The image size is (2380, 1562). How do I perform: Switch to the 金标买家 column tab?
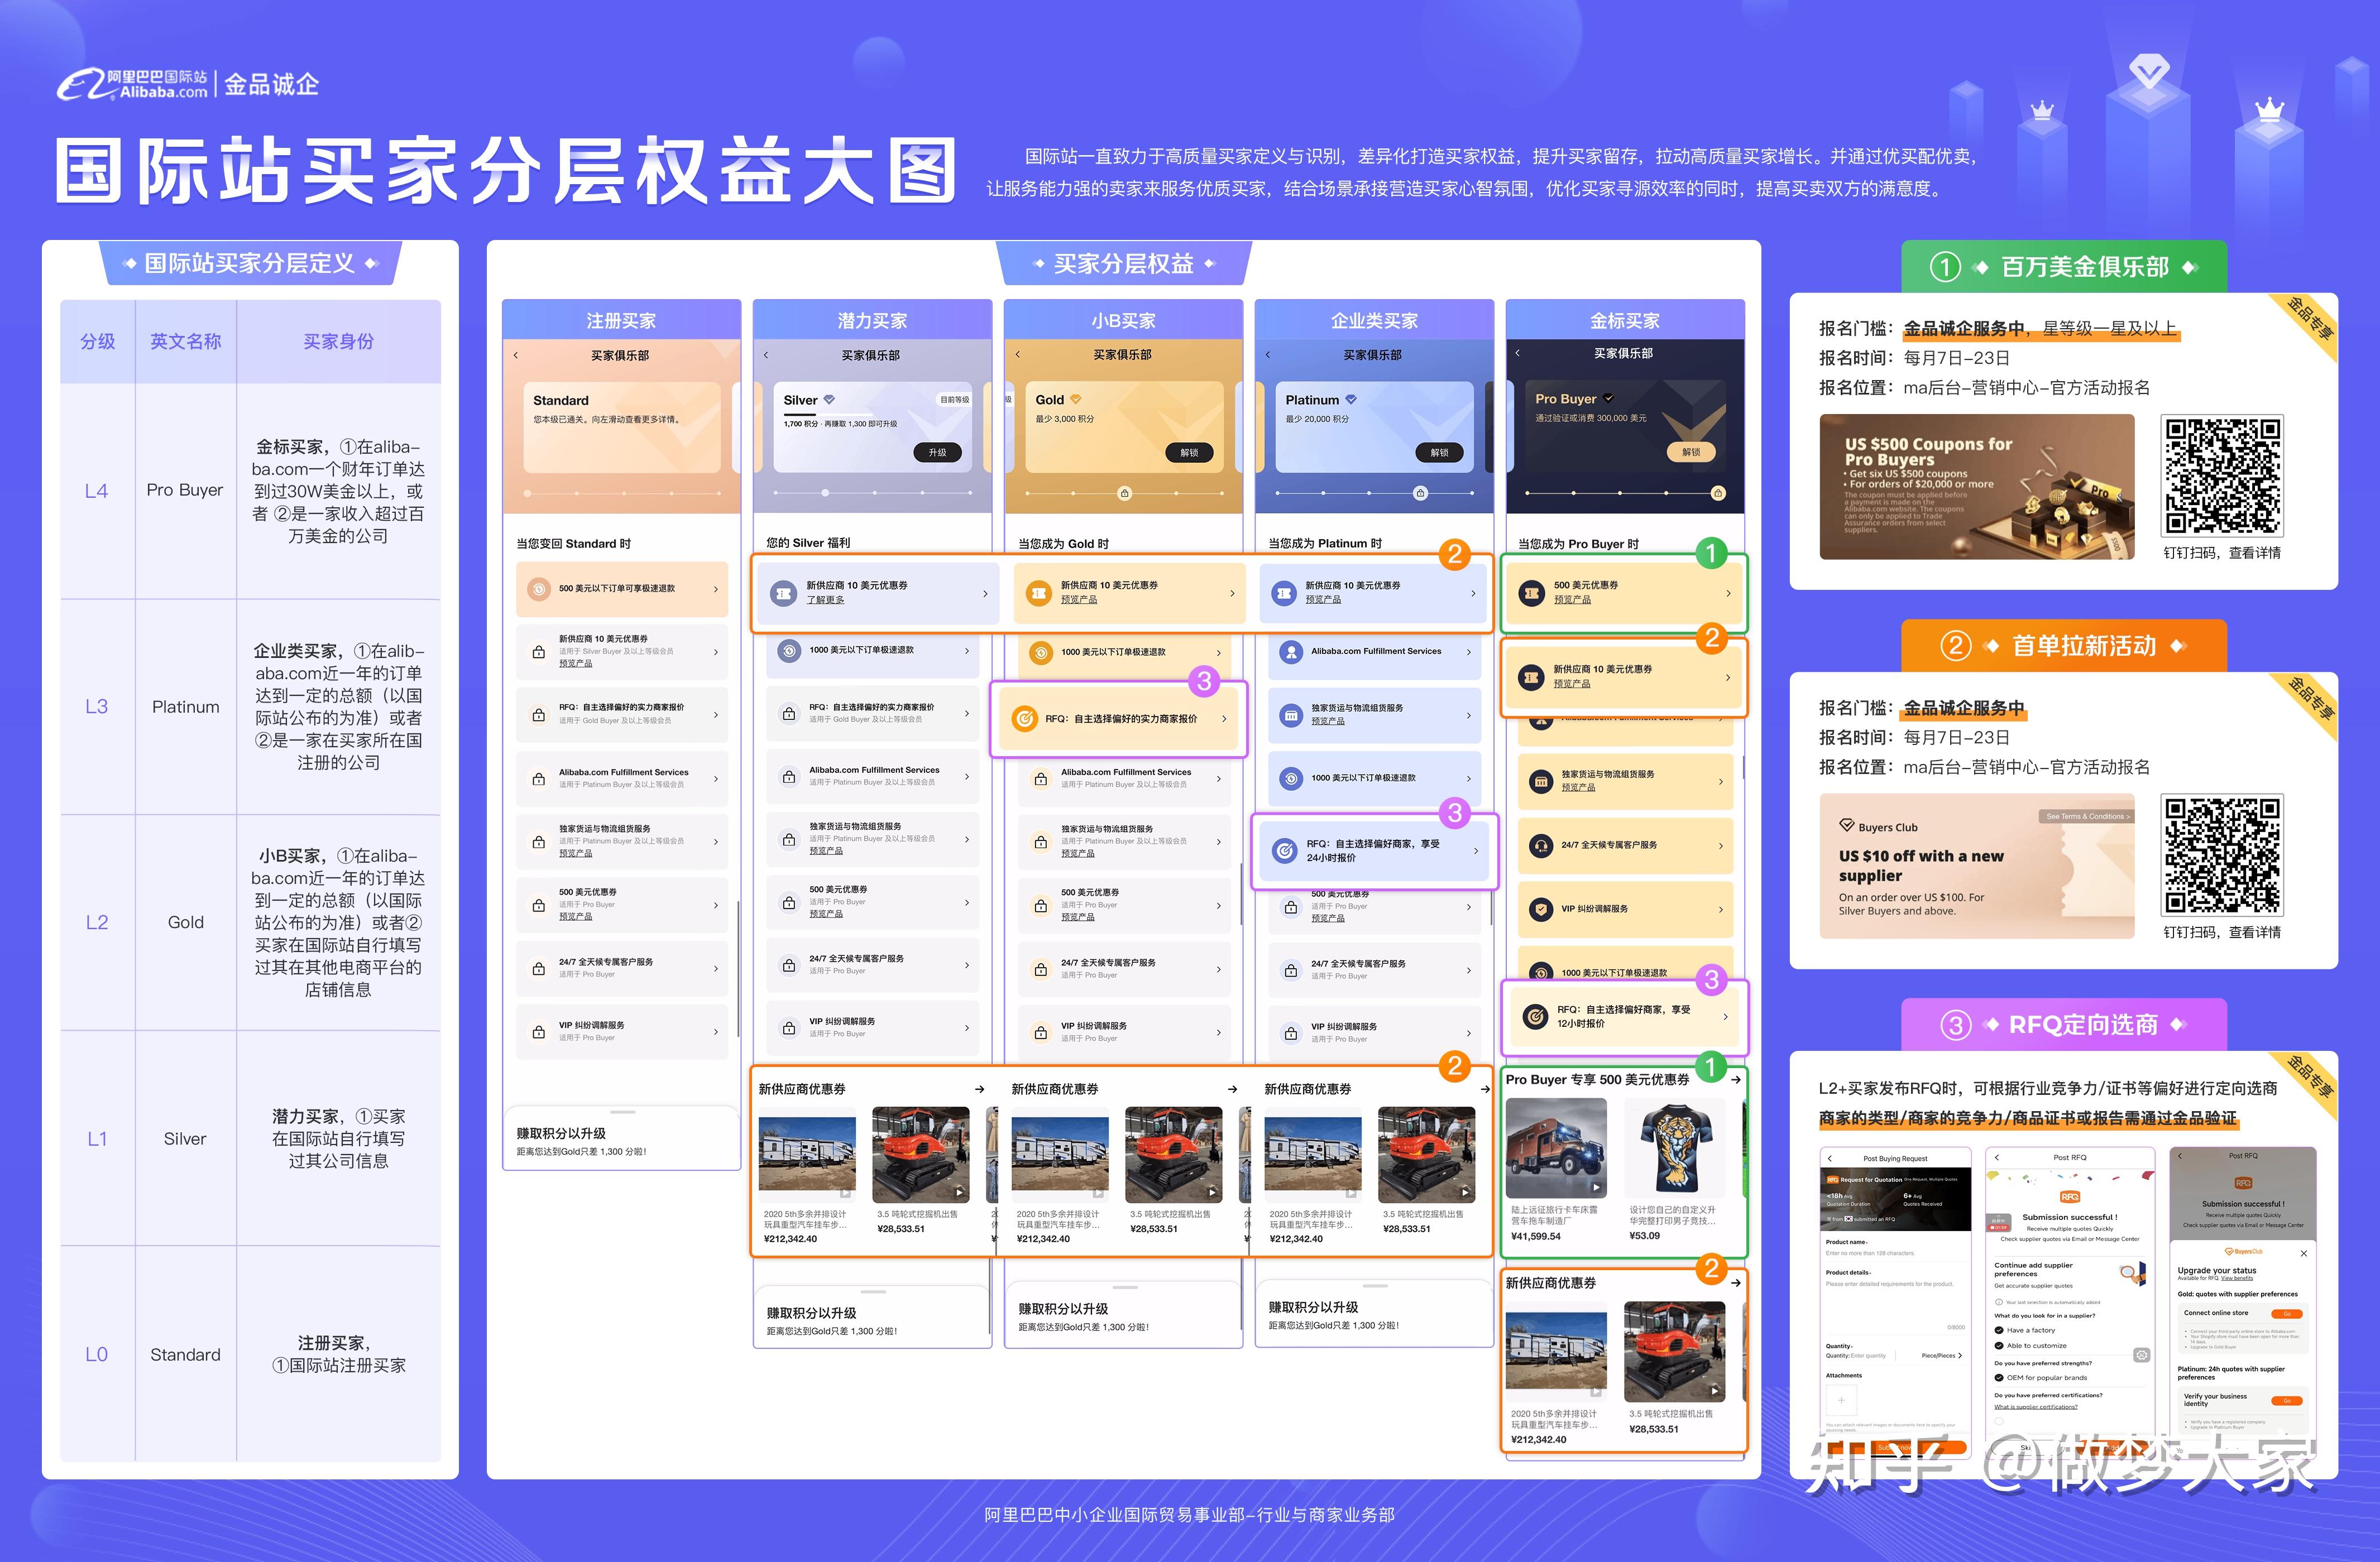click(x=1624, y=320)
